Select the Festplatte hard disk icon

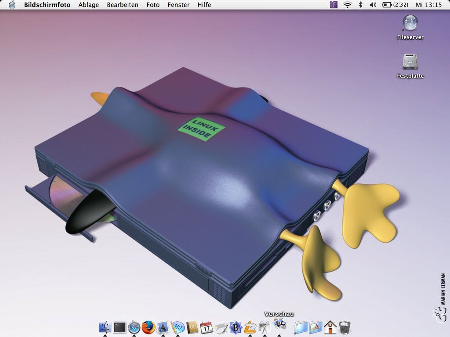click(410, 66)
